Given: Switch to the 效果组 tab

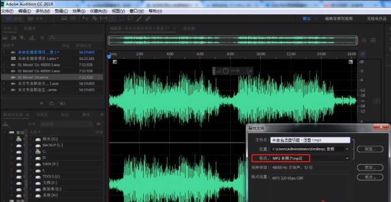Looking at the screenshot, I should (42, 114).
